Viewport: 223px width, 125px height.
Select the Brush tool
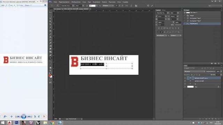pos(50,34)
